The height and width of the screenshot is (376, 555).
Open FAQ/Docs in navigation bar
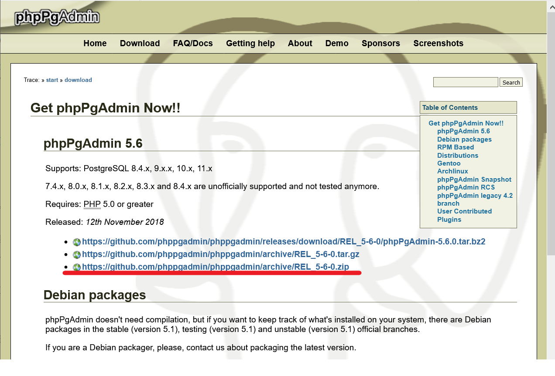[193, 43]
